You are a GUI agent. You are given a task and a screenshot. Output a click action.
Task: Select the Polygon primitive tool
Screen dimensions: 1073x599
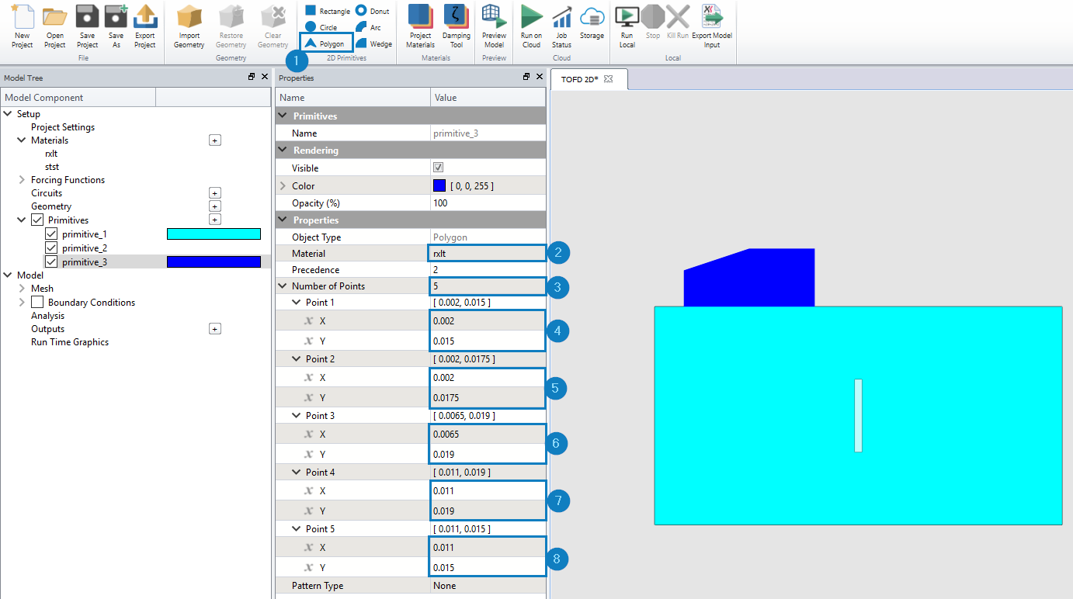326,43
